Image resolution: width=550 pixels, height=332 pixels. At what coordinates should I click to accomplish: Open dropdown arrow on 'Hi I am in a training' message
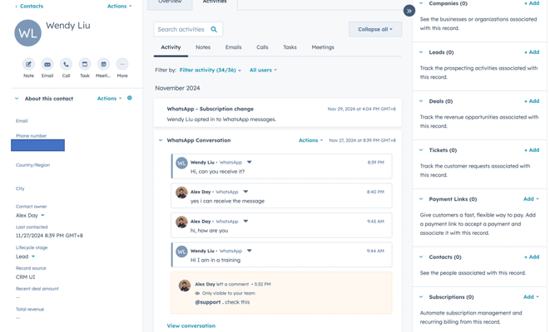point(250,251)
